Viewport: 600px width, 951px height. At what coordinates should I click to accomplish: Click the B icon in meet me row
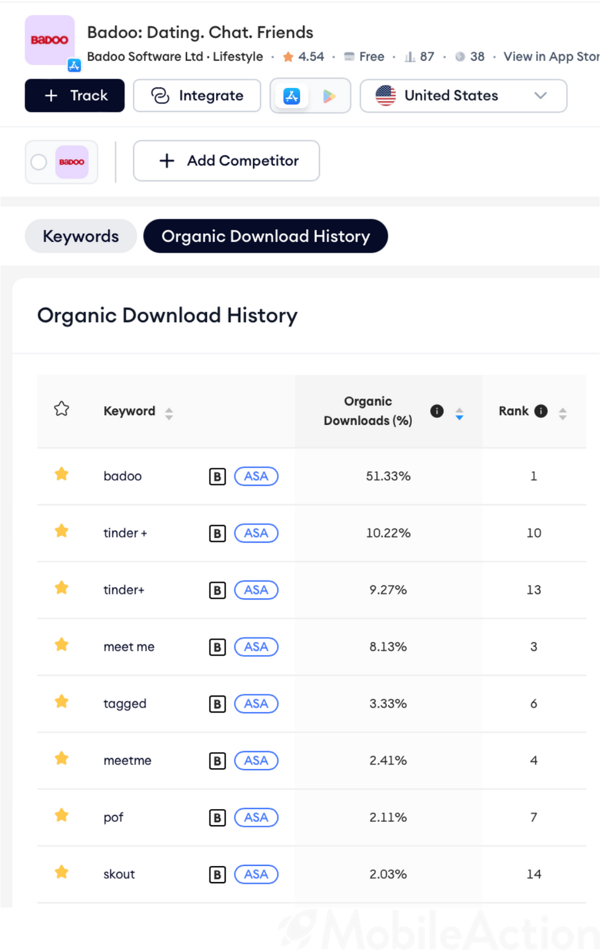click(x=217, y=647)
